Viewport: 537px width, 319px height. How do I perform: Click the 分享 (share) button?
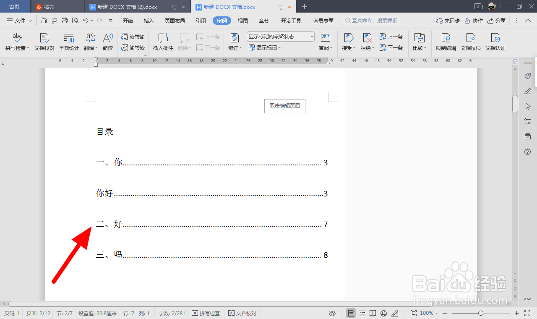pos(497,21)
